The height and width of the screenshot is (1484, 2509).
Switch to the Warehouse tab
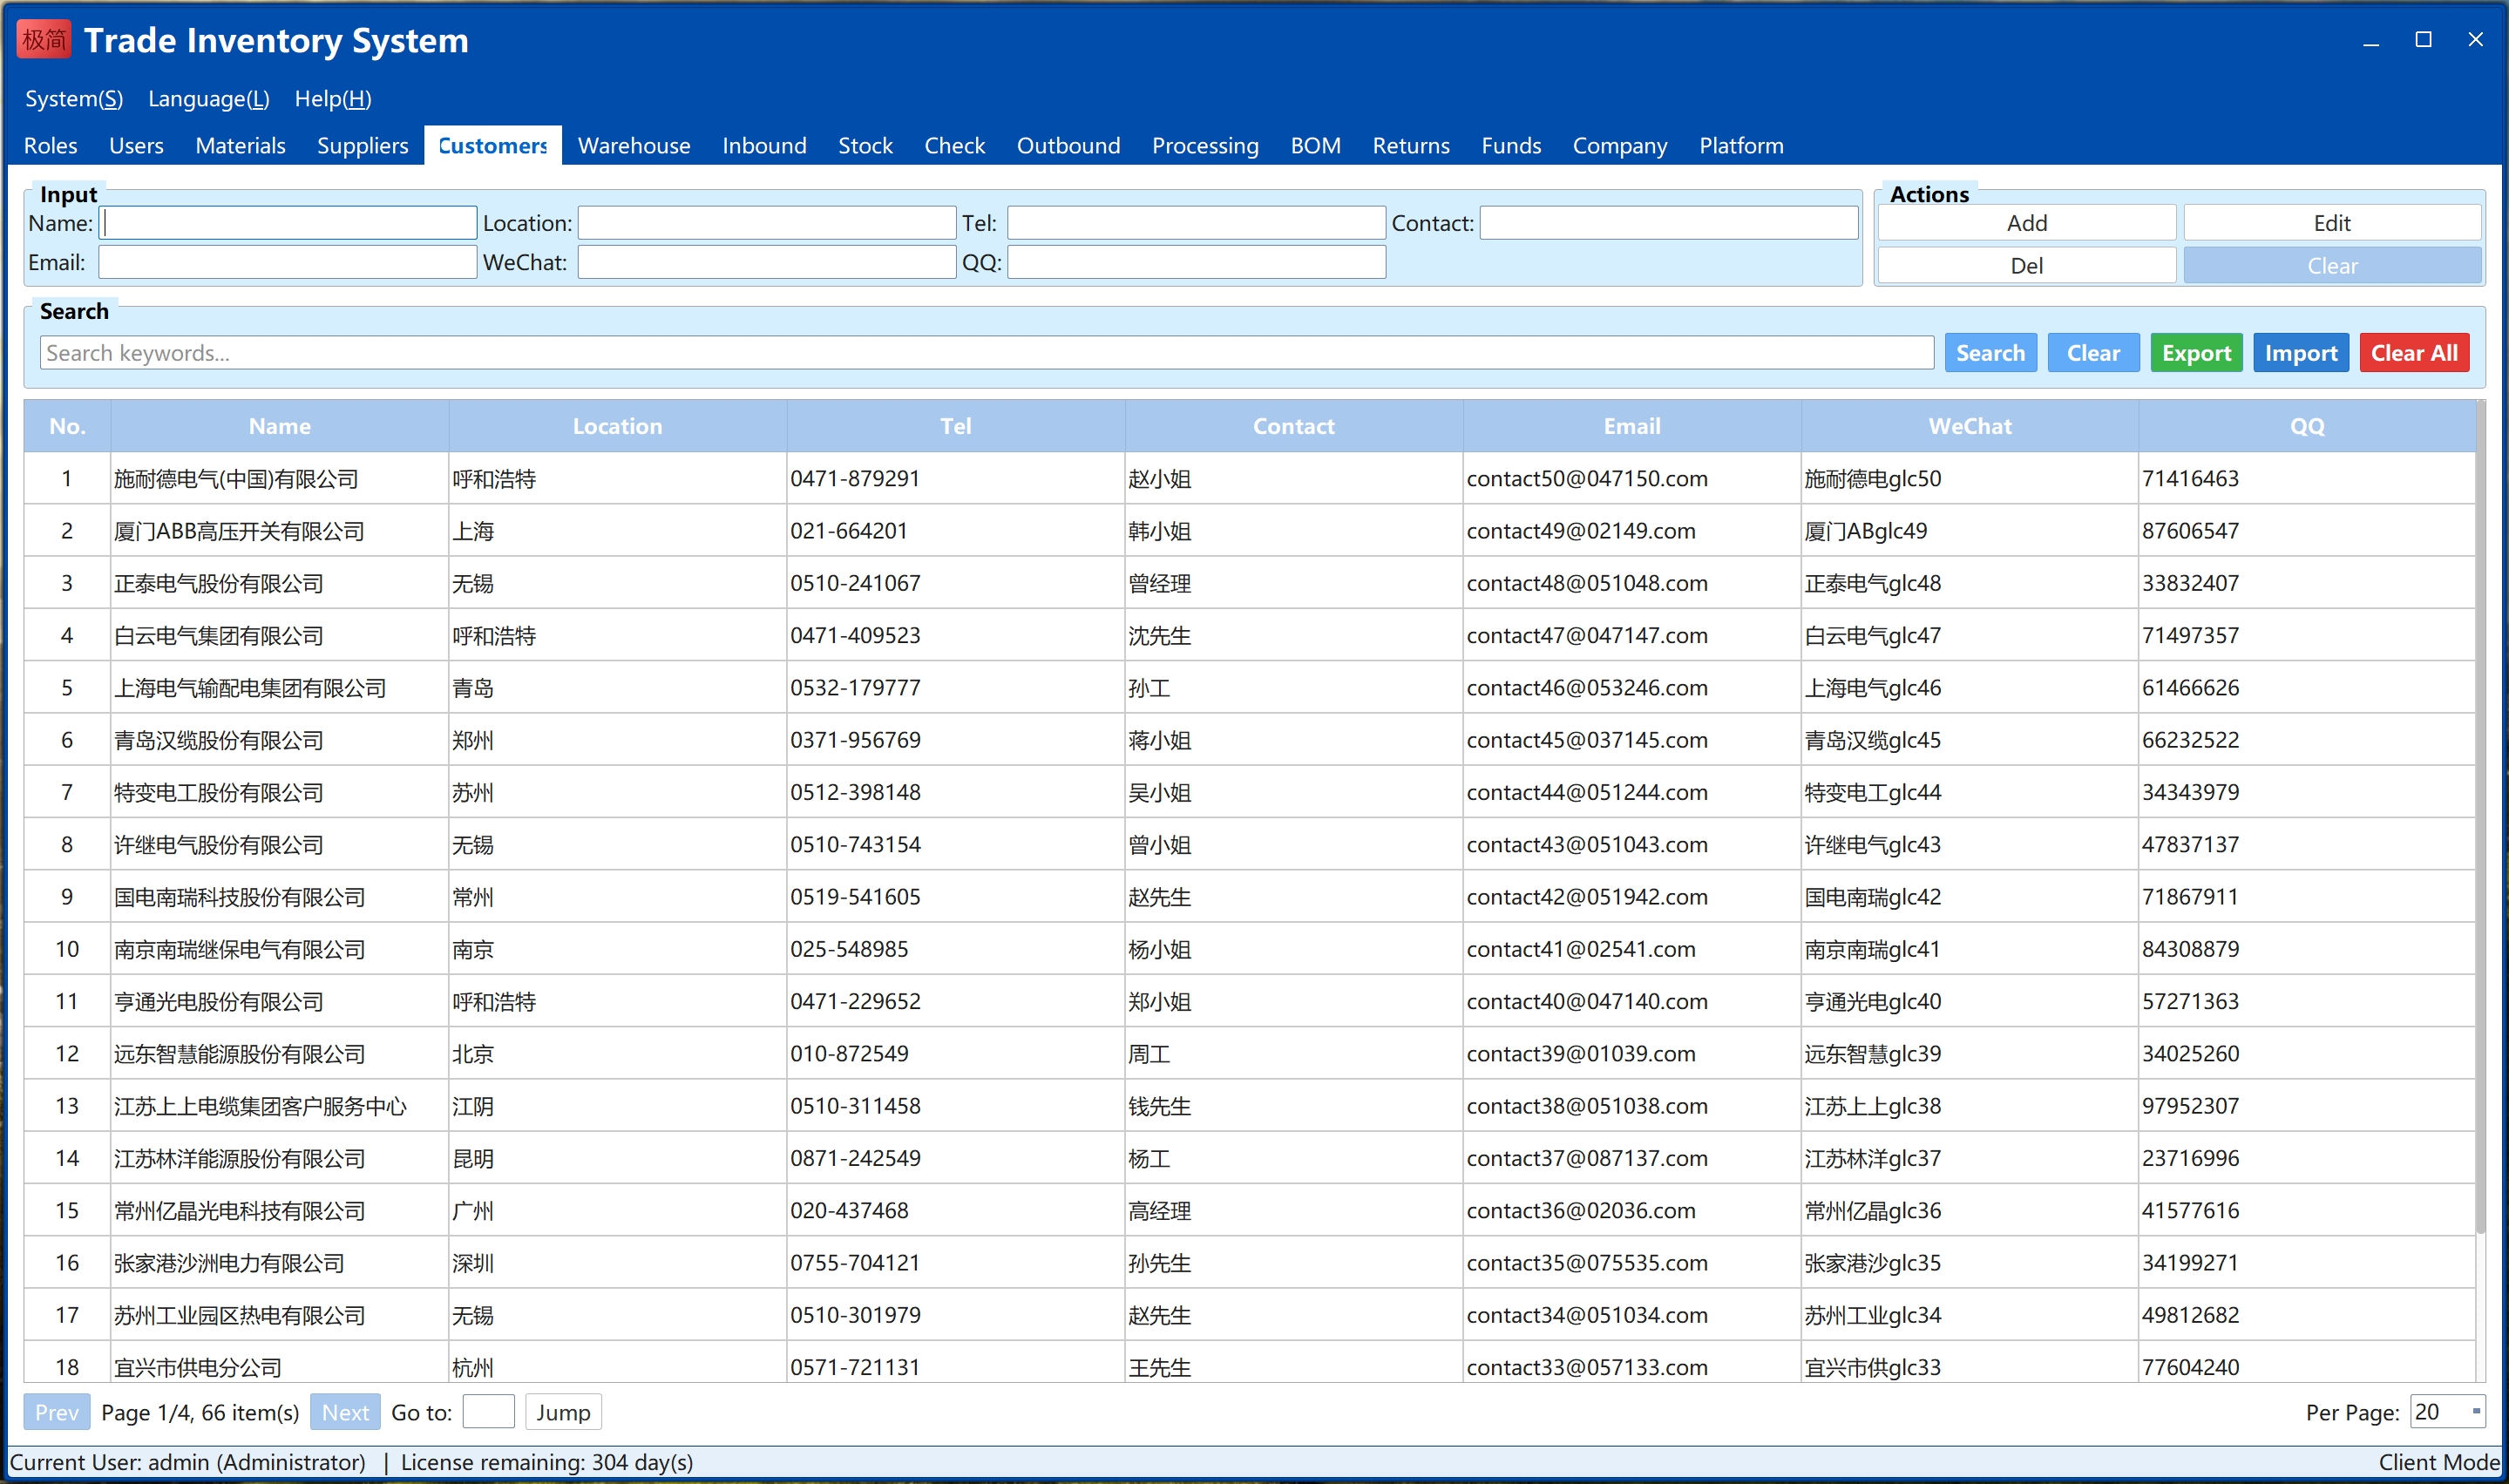tap(634, 146)
